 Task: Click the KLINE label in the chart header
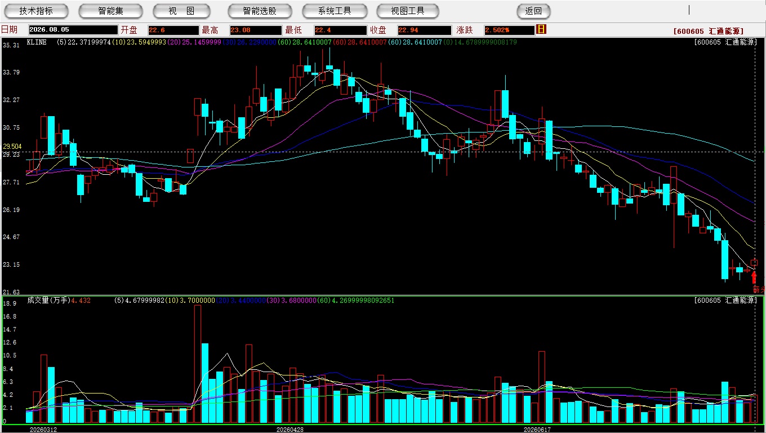click(x=37, y=42)
